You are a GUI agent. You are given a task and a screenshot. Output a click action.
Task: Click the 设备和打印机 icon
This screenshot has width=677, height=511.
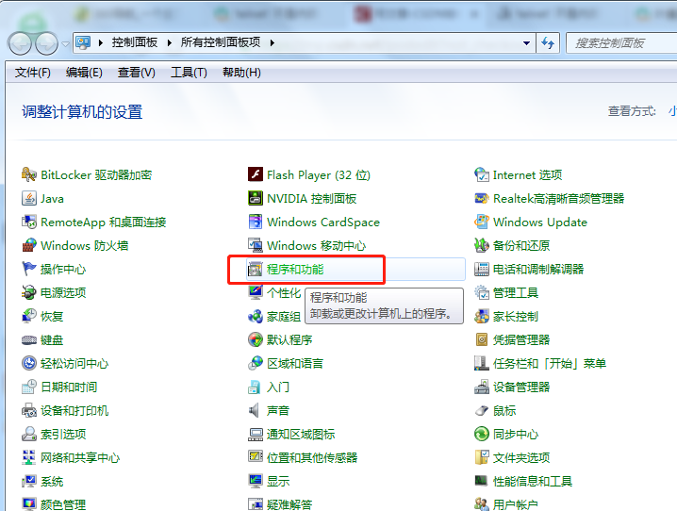point(29,410)
